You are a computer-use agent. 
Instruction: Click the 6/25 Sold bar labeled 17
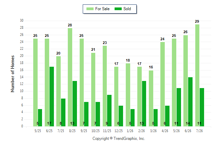52,97
